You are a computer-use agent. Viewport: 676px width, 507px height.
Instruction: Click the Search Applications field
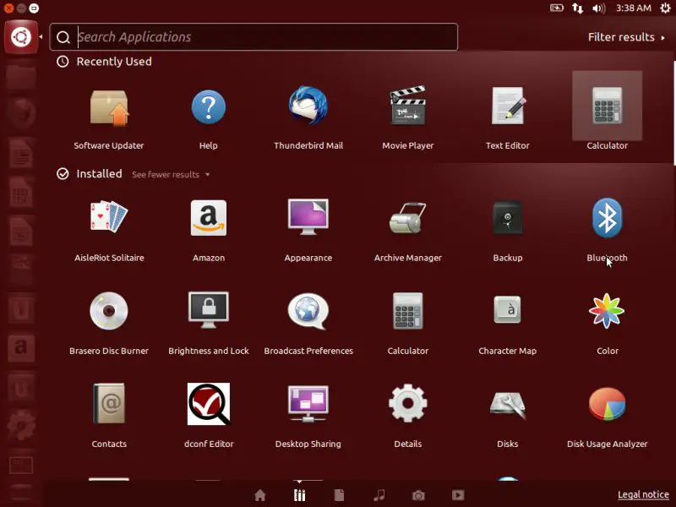pos(253,37)
